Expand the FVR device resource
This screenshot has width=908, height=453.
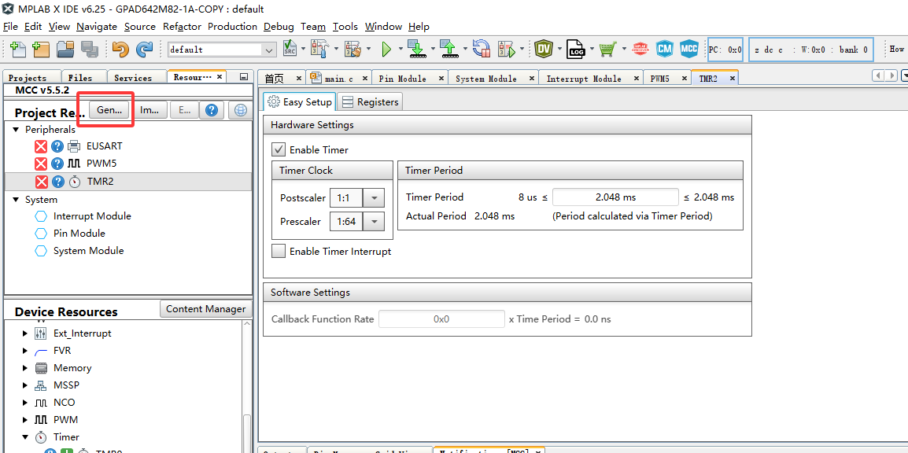point(25,351)
